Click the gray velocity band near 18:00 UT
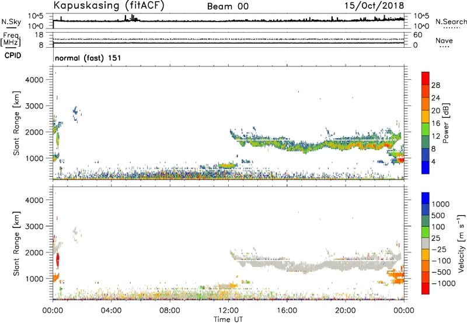The height and width of the screenshot is (323, 467). coord(316,266)
